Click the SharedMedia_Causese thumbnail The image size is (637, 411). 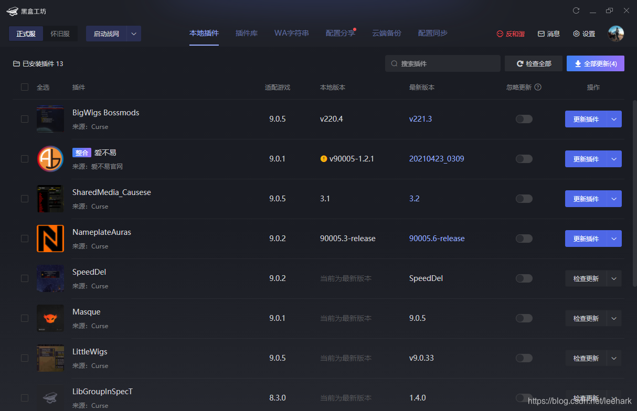click(50, 199)
